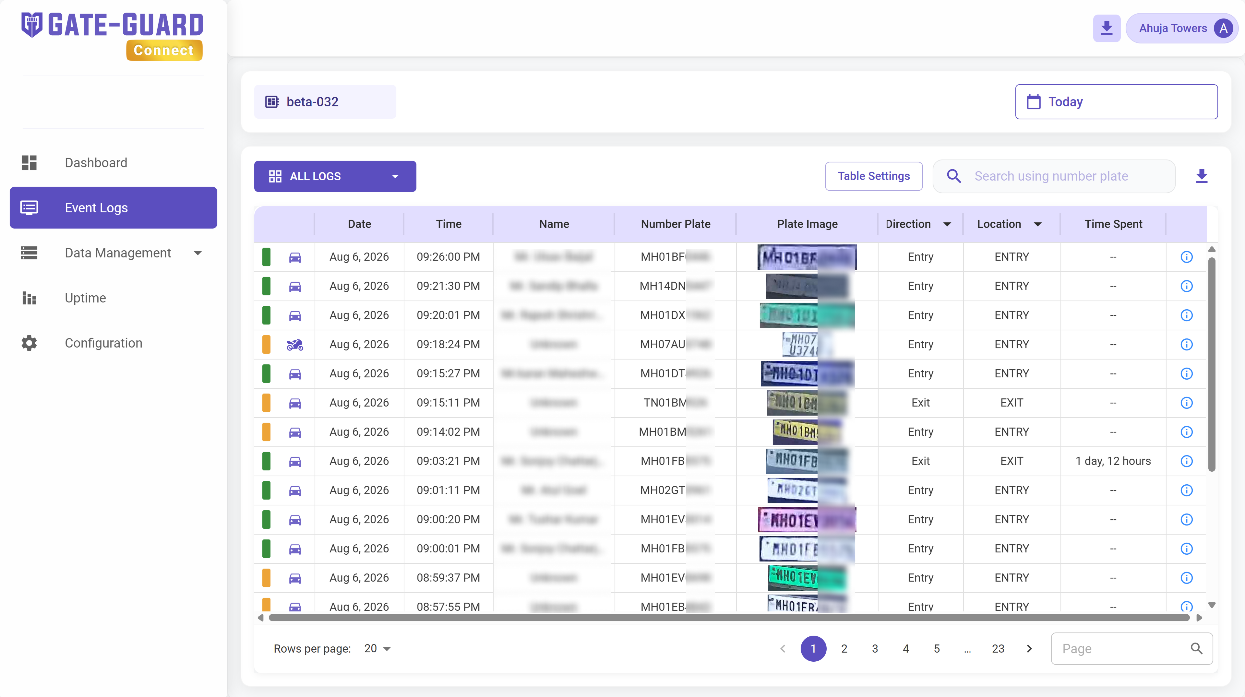Open the Dashboard page
Screen dimensions: 1245x697
[x=113, y=163]
